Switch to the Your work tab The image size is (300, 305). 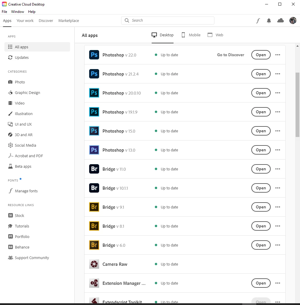25,20
